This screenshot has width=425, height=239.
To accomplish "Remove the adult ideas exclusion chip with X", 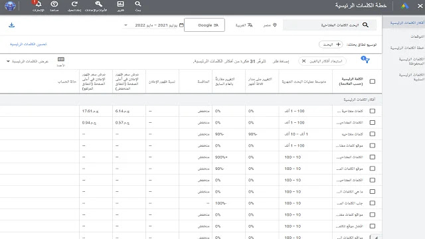I will [304, 61].
